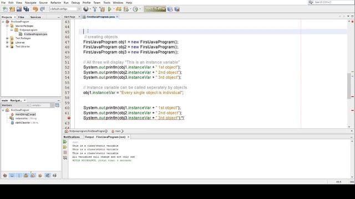The image size is (355, 199).
Task: Click the Clean and Build Project icon
Action: tap(102, 9)
